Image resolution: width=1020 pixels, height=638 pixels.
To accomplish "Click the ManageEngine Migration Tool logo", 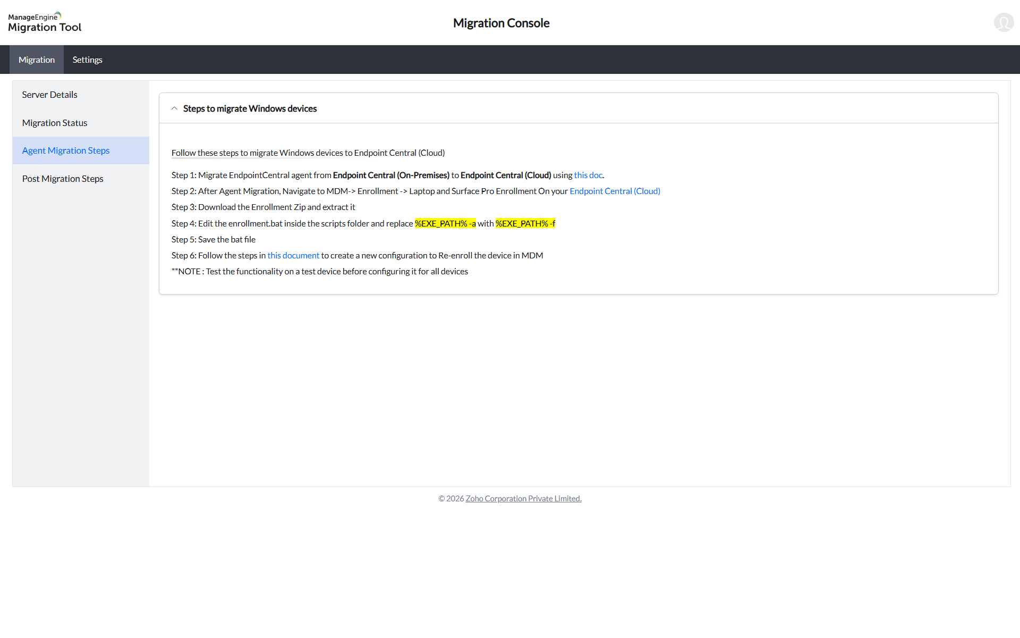I will click(45, 22).
